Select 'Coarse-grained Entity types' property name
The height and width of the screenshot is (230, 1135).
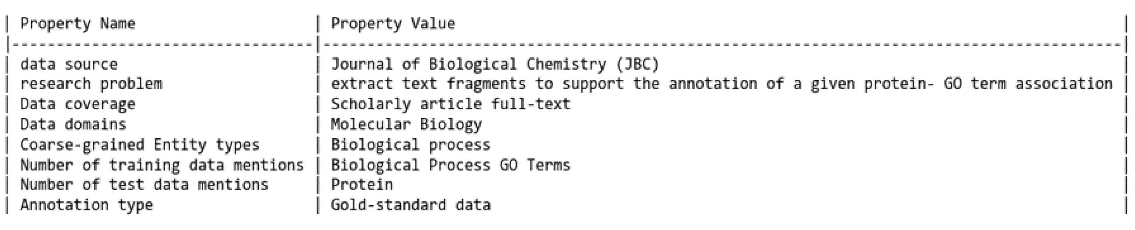[140, 145]
